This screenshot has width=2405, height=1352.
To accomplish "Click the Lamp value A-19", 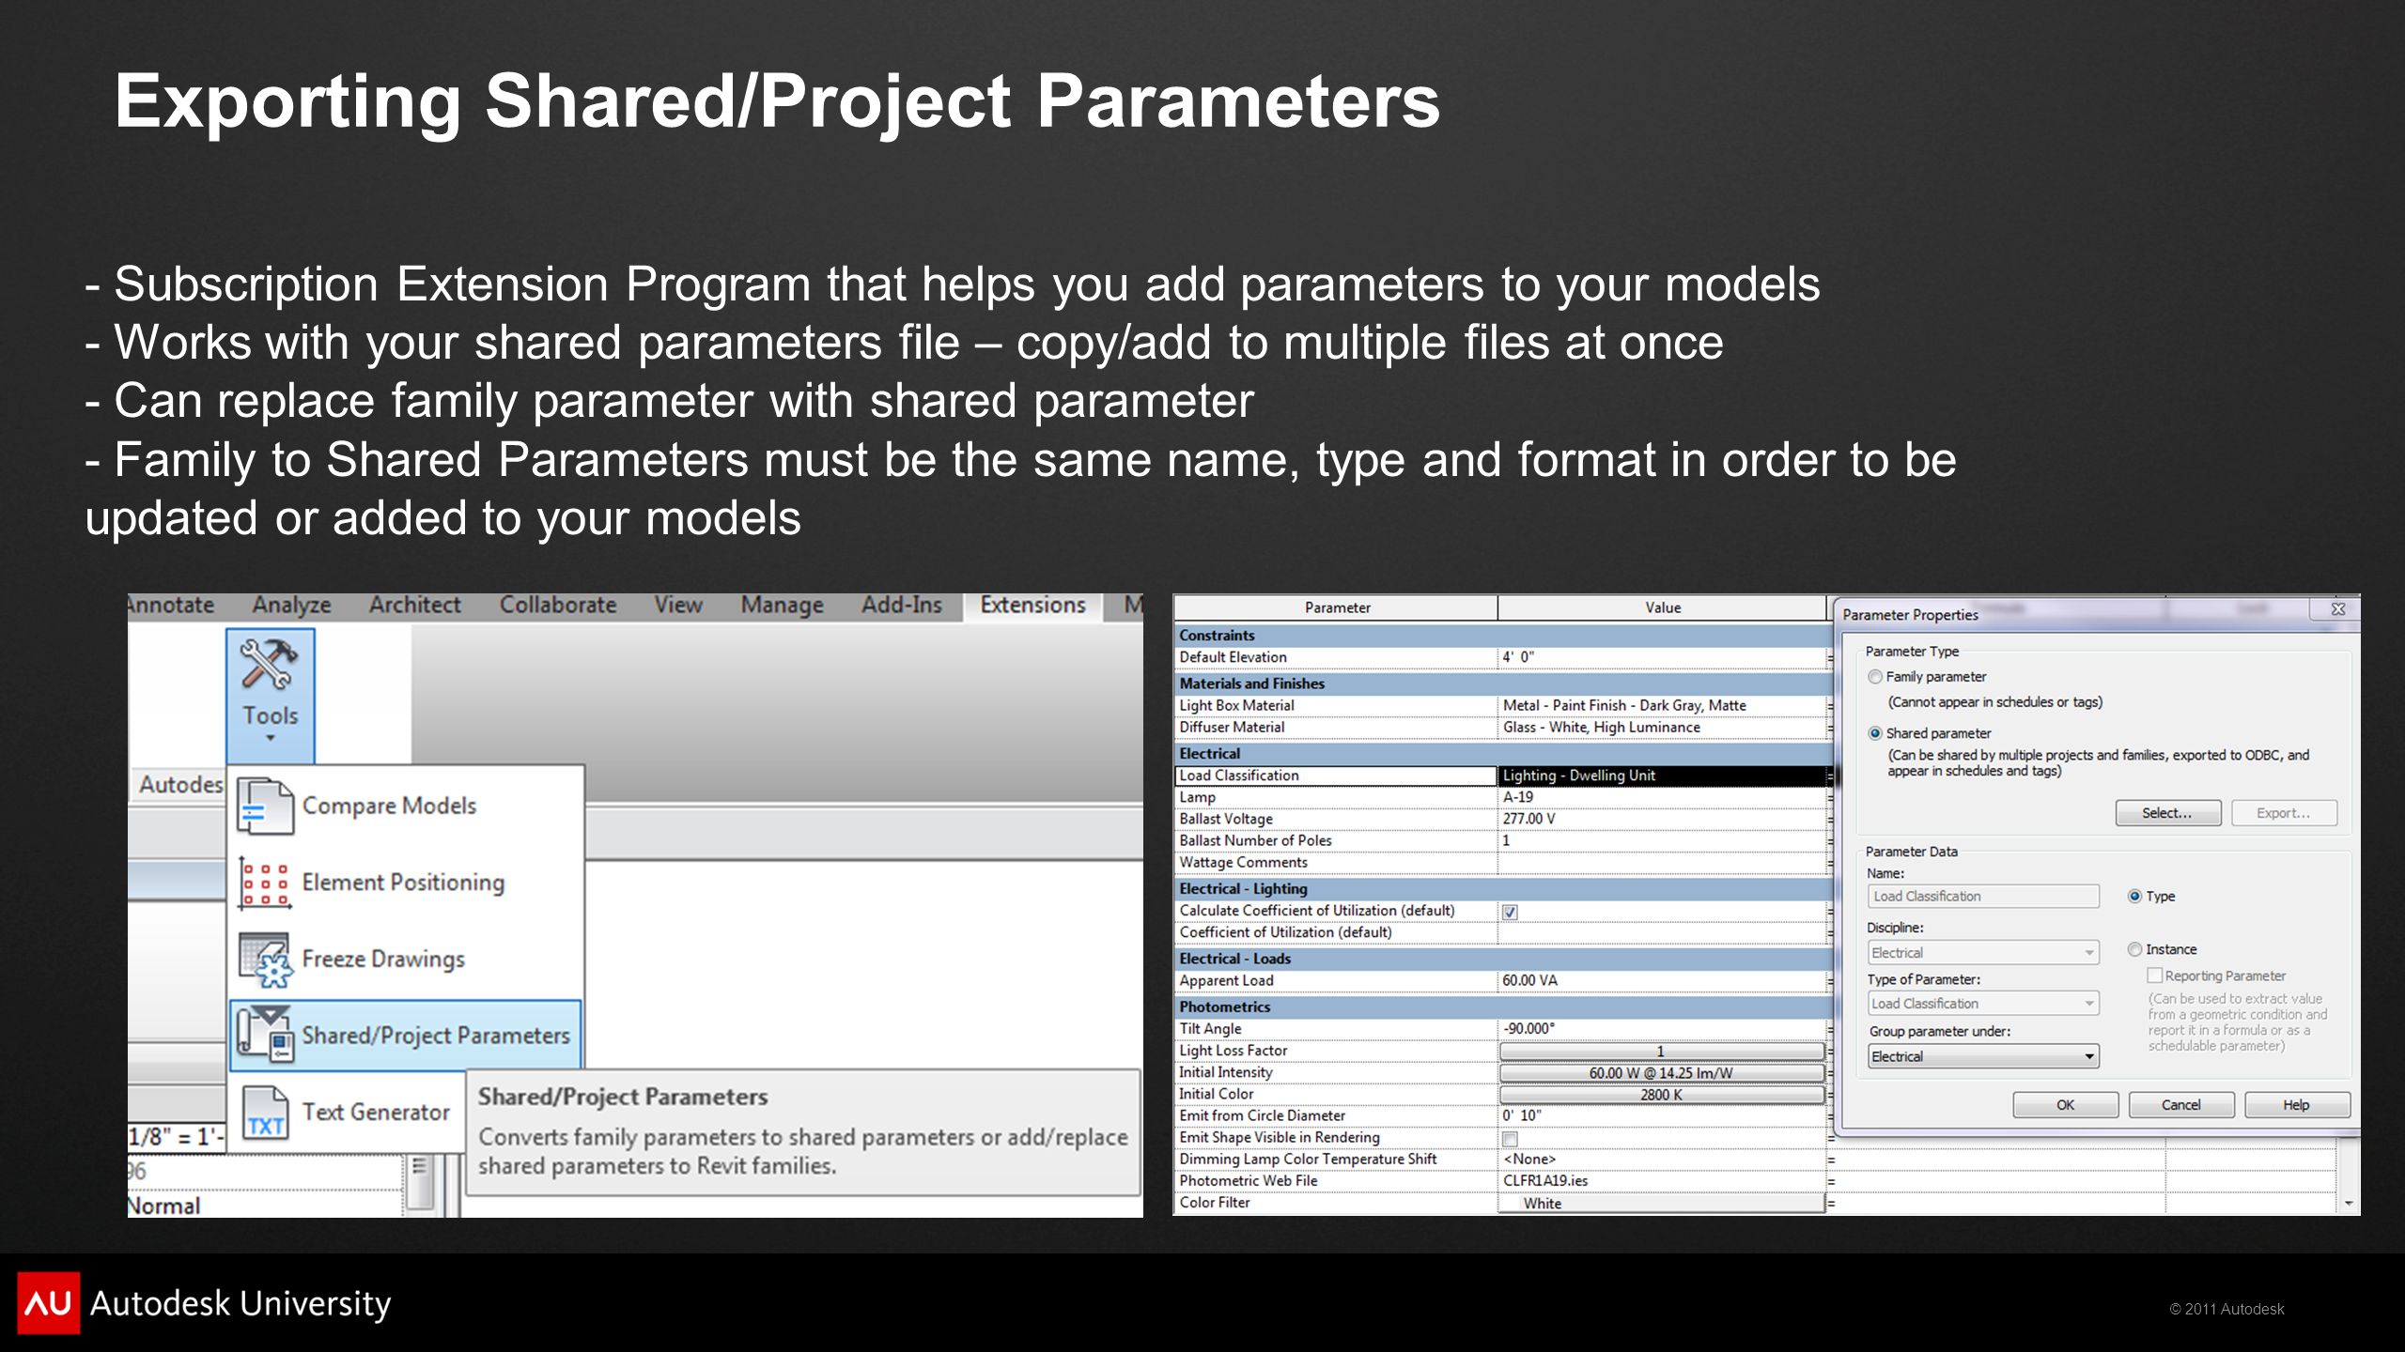I will (x=1661, y=797).
